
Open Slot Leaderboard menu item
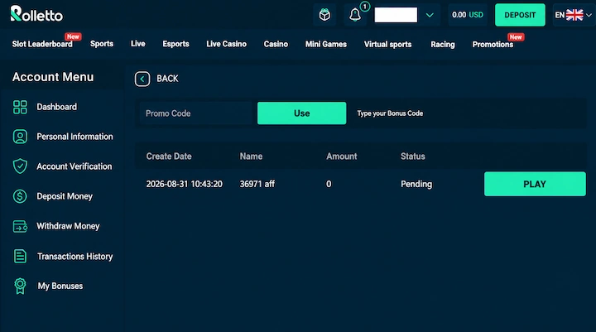pos(42,44)
